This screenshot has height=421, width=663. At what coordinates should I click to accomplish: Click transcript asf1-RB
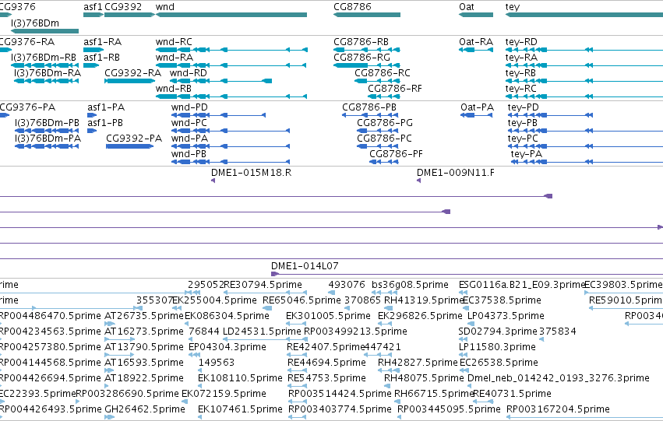[x=91, y=65]
